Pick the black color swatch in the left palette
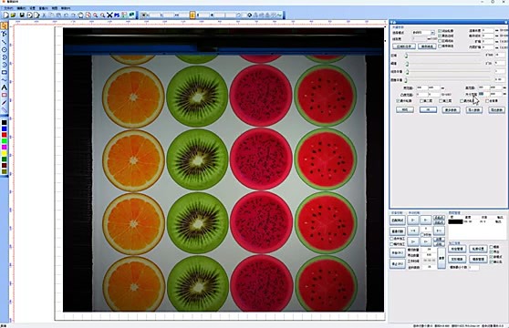 pyautogui.click(x=5, y=122)
